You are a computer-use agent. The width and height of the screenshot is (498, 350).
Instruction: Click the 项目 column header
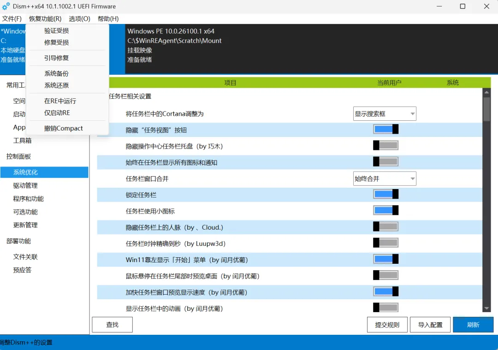point(230,83)
